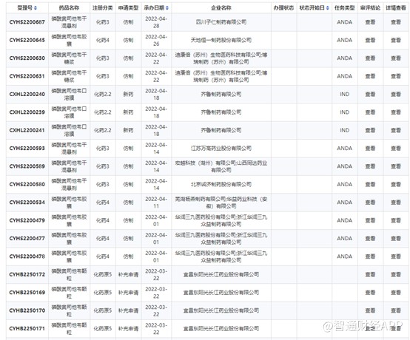Open 详情查看 查看 for CYHS2200534
This screenshot has width=410, height=340.
coord(396,203)
